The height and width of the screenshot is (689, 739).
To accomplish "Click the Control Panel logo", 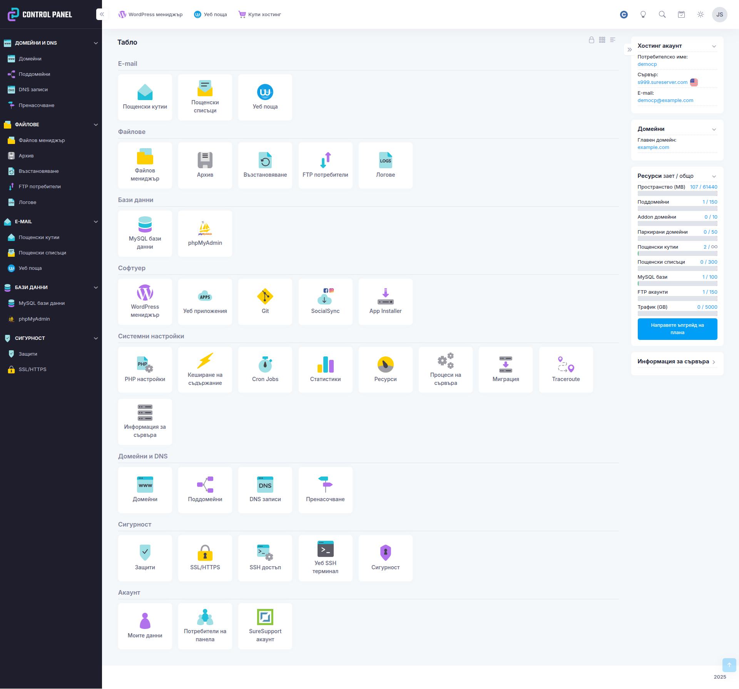I will pos(40,14).
